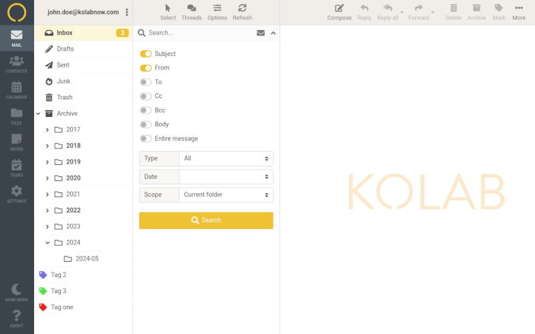Collapse the search options panel

pos(274,33)
